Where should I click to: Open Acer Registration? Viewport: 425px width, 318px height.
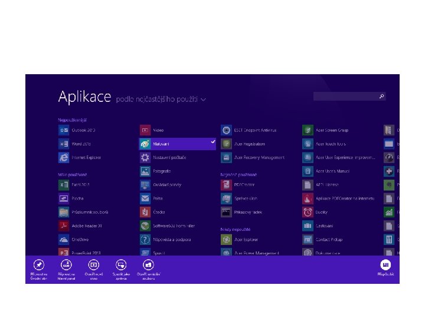coord(226,144)
